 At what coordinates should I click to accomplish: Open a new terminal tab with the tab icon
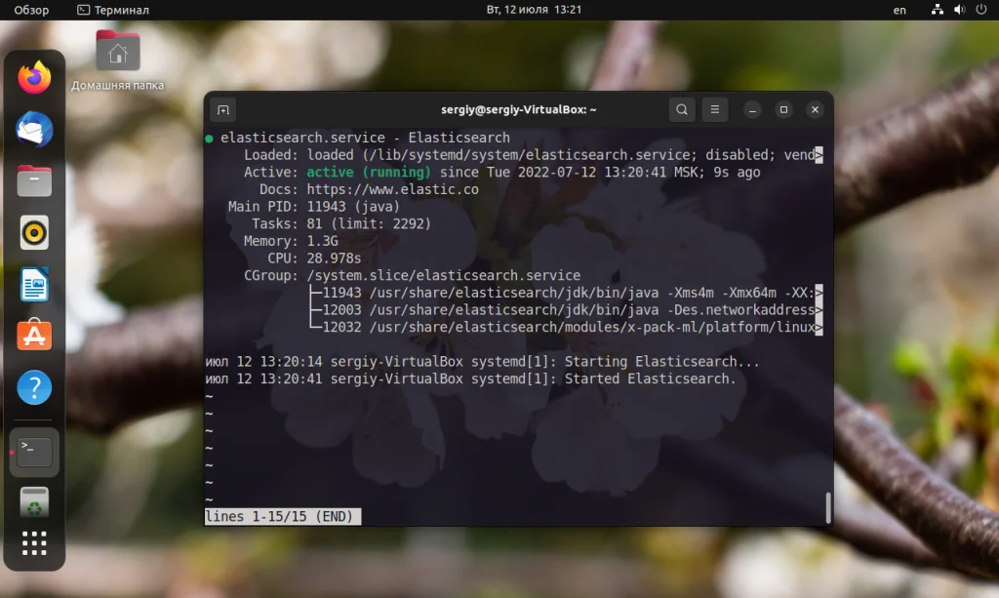click(x=223, y=109)
